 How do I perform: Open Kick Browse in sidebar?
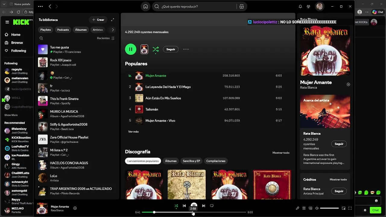click(14, 43)
